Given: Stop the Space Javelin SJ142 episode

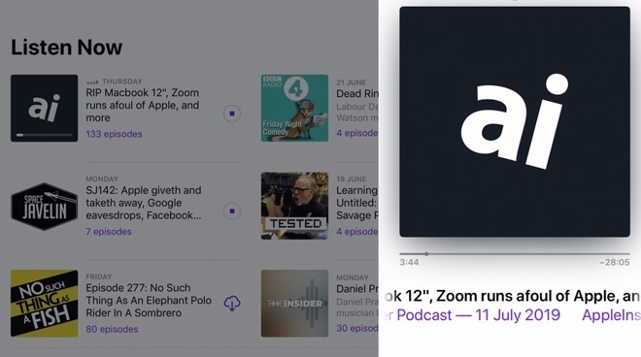Looking at the screenshot, I should (x=232, y=211).
